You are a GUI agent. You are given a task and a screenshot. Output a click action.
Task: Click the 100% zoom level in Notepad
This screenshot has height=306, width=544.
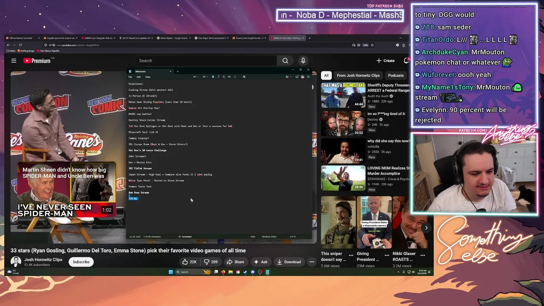(252, 237)
